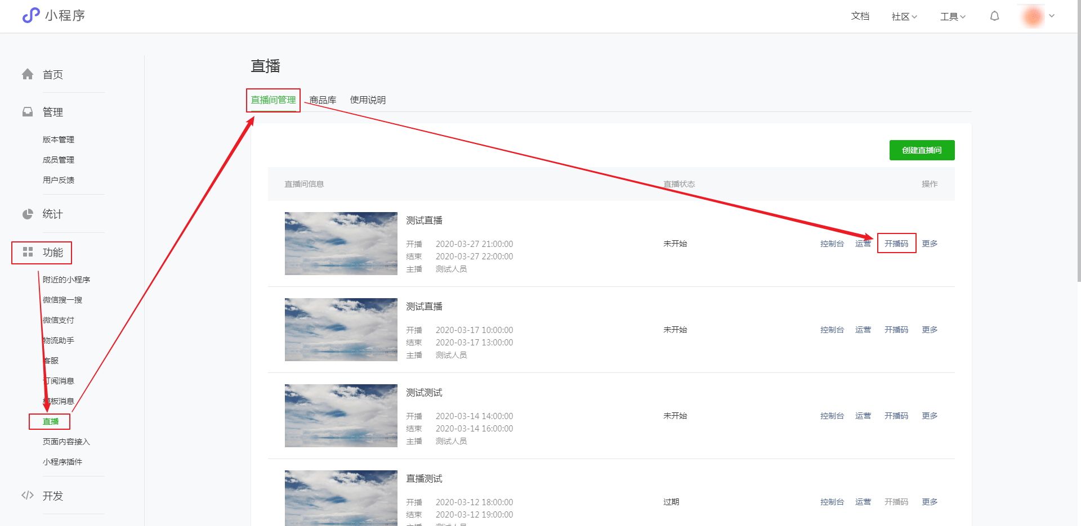Click 开播码 for 测试测试 room
The width and height of the screenshot is (1081, 526).
(896, 416)
